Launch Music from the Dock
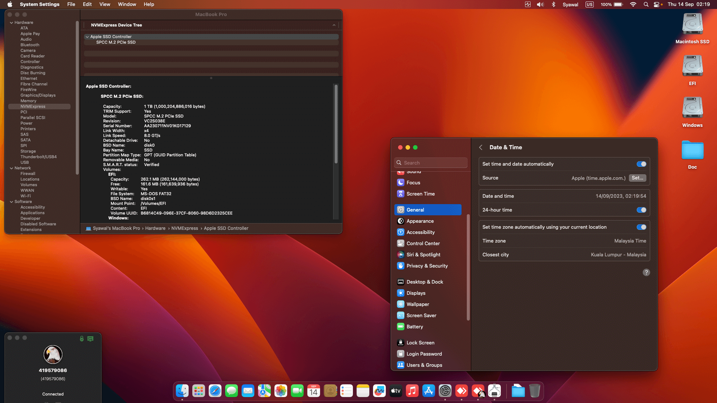 [412, 391]
